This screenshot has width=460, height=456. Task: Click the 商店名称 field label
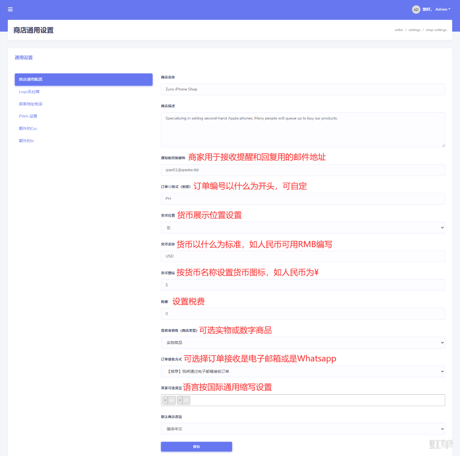click(168, 77)
